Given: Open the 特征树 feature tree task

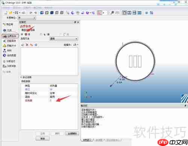Looking at the screenshot, I should (8, 24).
